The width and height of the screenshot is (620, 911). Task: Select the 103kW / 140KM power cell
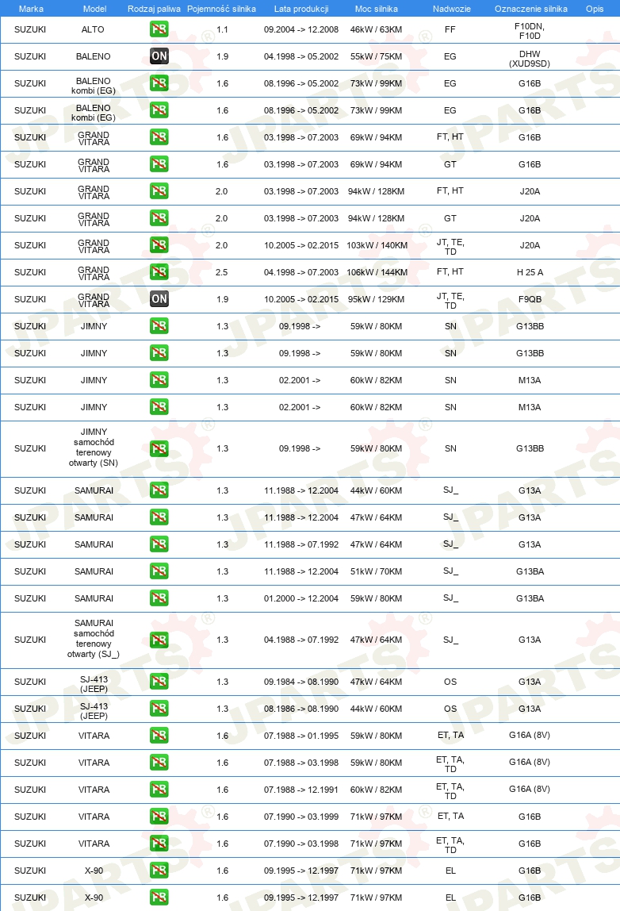[x=377, y=245]
